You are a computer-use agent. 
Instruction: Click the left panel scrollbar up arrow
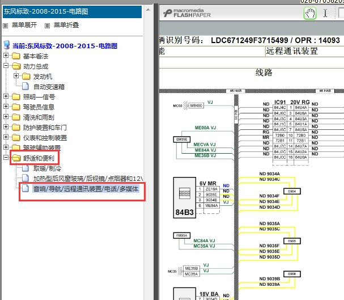pyautogui.click(x=148, y=10)
